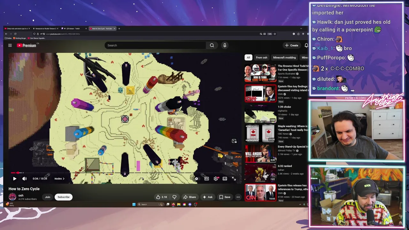The height and width of the screenshot is (230, 409).
Task: Switch to Venezuela to Shutter Torture tab
Action: (x=45, y=28)
